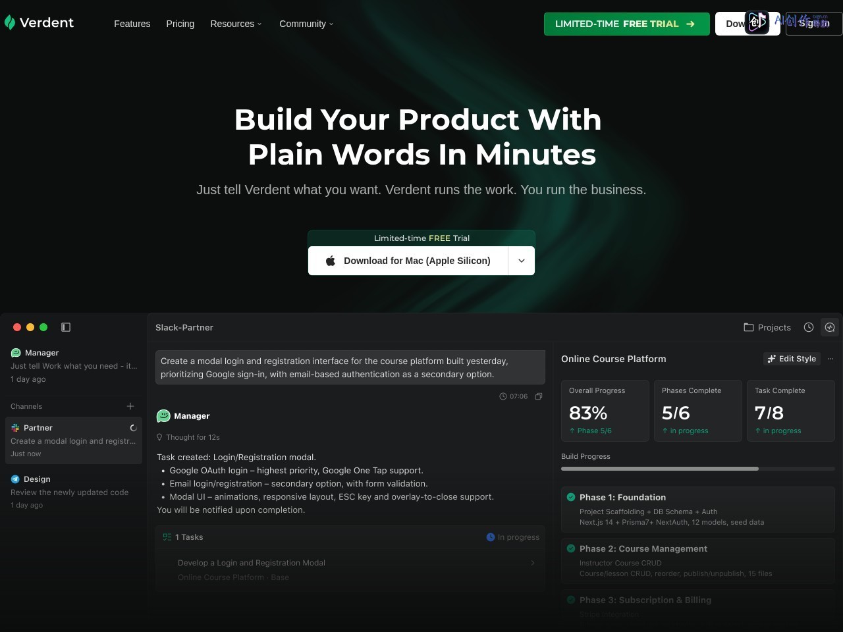Viewport: 843px width, 632px height.
Task: Go to the Features page
Action: [132, 24]
